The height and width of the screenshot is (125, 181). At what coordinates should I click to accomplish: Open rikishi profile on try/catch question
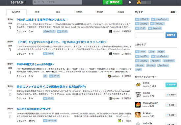(x=116, y=54)
